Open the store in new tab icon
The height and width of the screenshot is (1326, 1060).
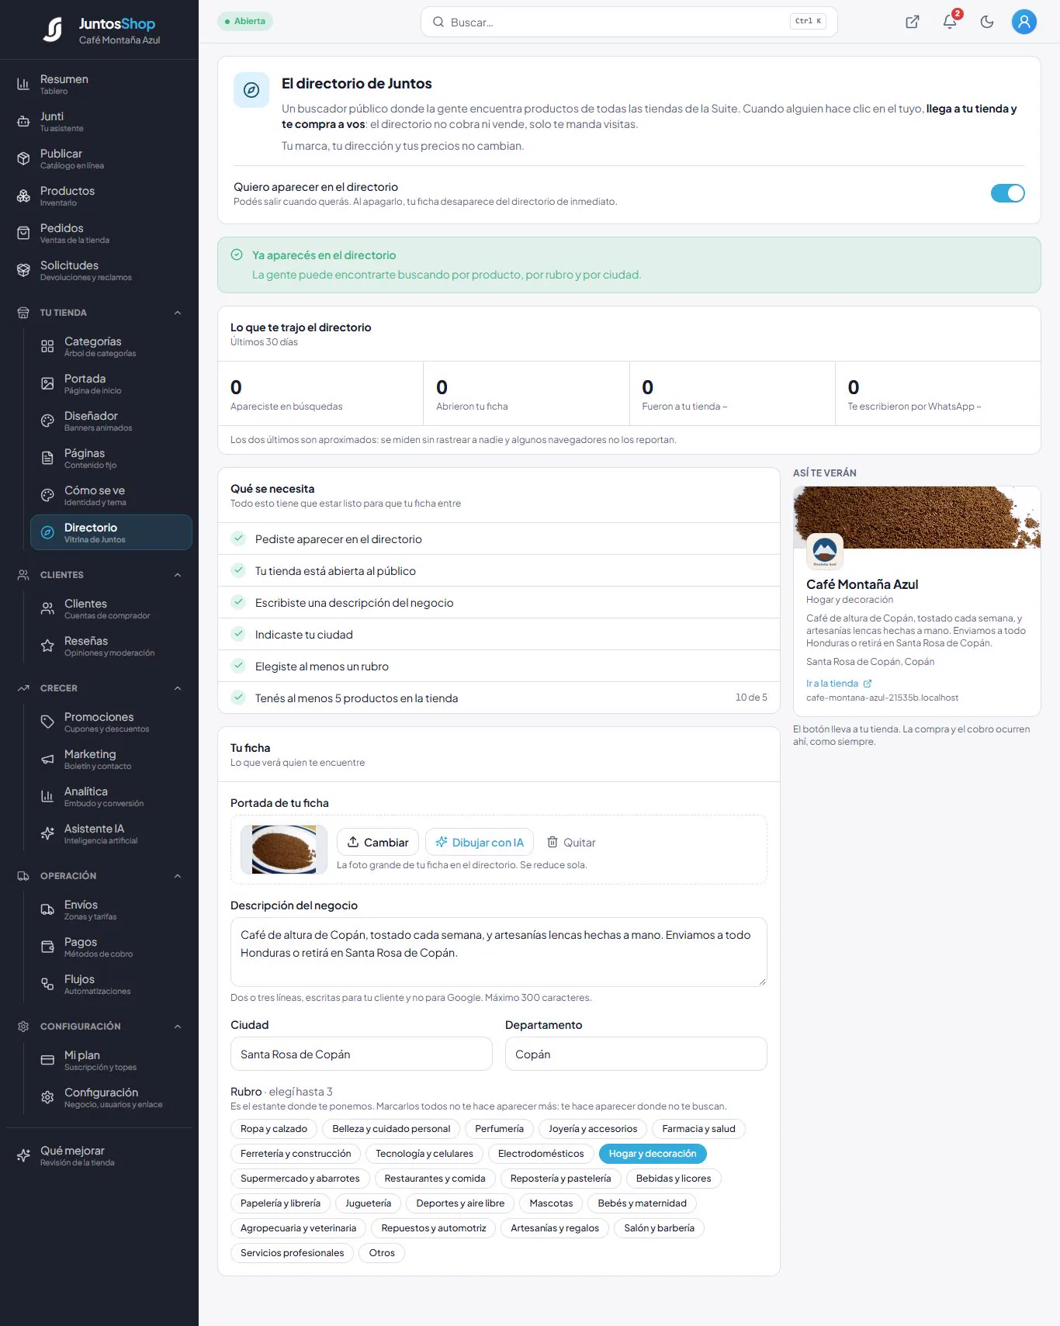point(913,22)
